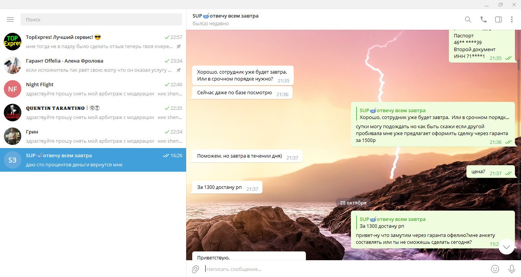
Task: Open the emoji picker
Action: pyautogui.click(x=495, y=269)
